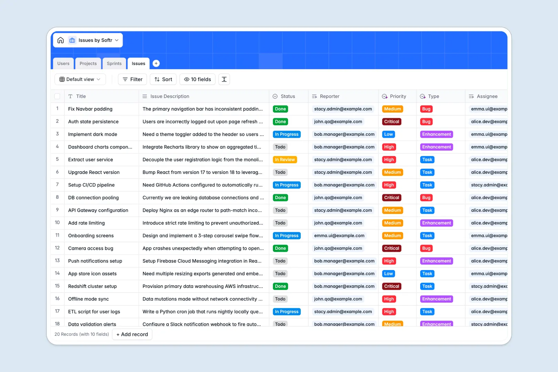558x372 pixels.
Task: Toggle the select-all checkbox in the header row
Action: point(57,96)
